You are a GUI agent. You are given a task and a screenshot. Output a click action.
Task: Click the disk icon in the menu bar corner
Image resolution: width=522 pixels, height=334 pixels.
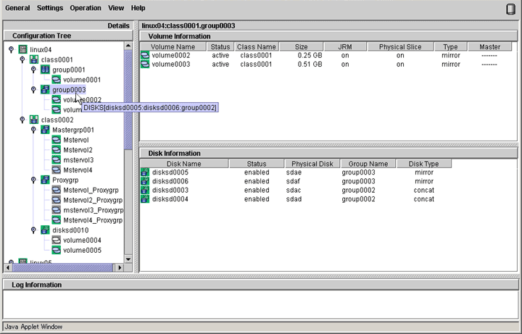pyautogui.click(x=510, y=9)
